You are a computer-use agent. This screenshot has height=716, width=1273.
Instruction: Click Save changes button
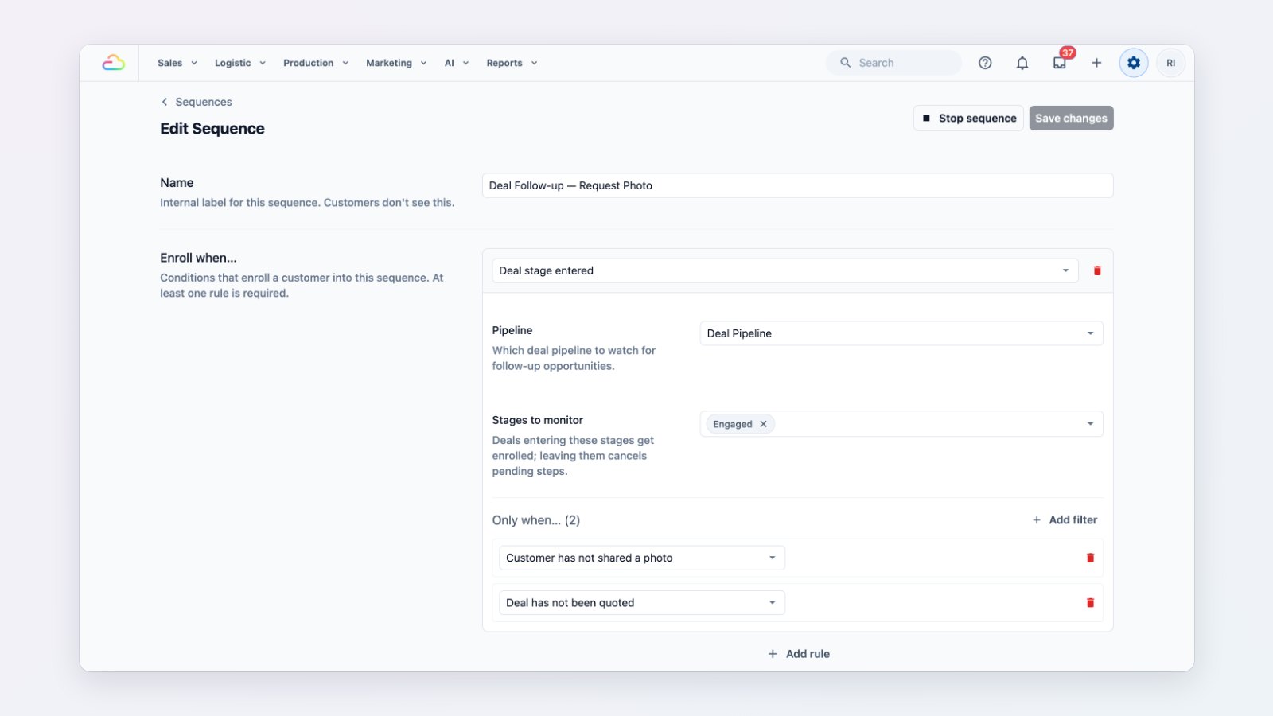tap(1071, 119)
